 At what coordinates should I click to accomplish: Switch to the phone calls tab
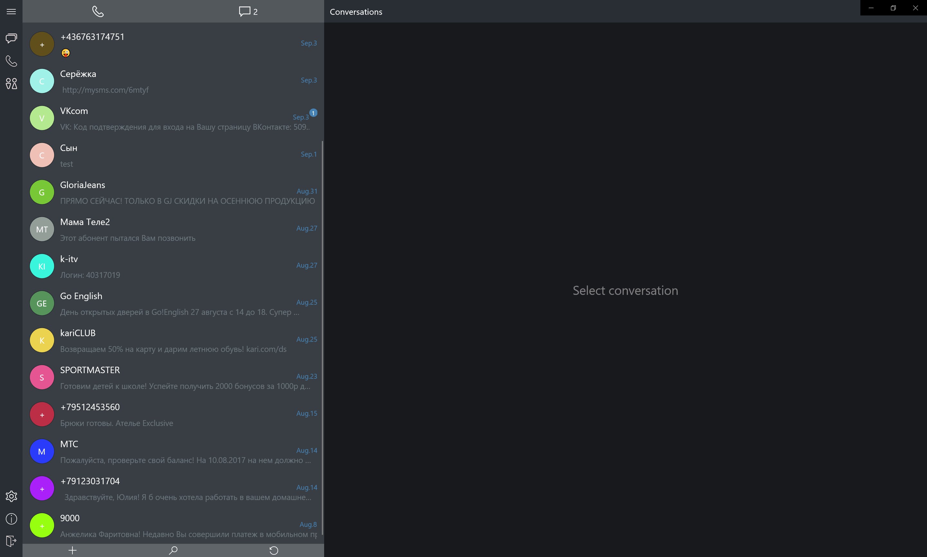click(98, 11)
